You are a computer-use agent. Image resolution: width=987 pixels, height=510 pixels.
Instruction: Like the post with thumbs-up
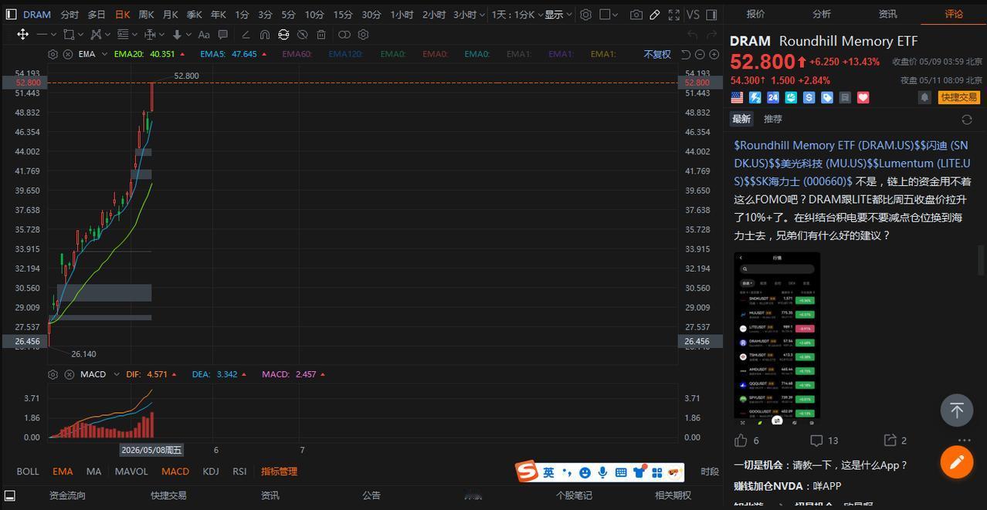pos(741,441)
